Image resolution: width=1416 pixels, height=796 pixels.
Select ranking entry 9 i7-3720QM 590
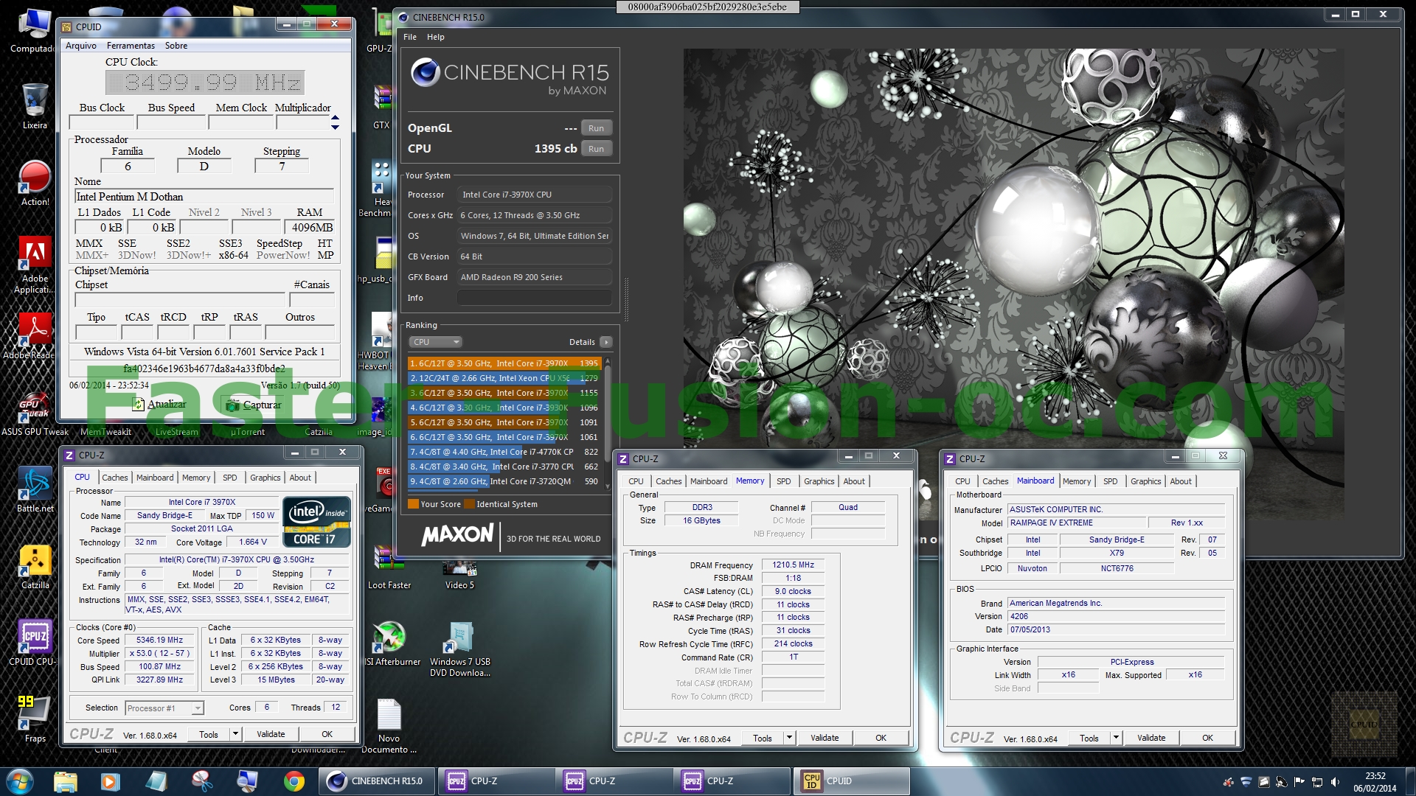(504, 481)
